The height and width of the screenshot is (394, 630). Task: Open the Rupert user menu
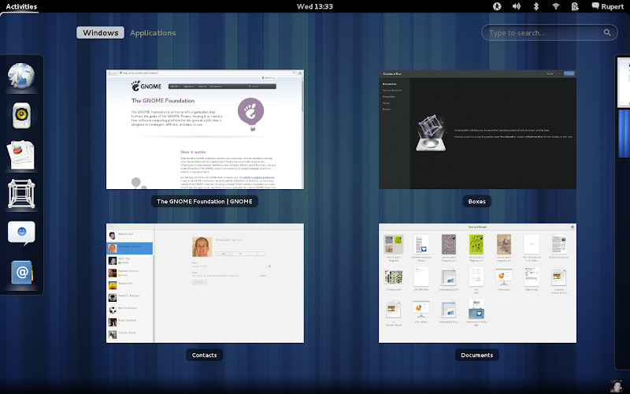pos(607,6)
